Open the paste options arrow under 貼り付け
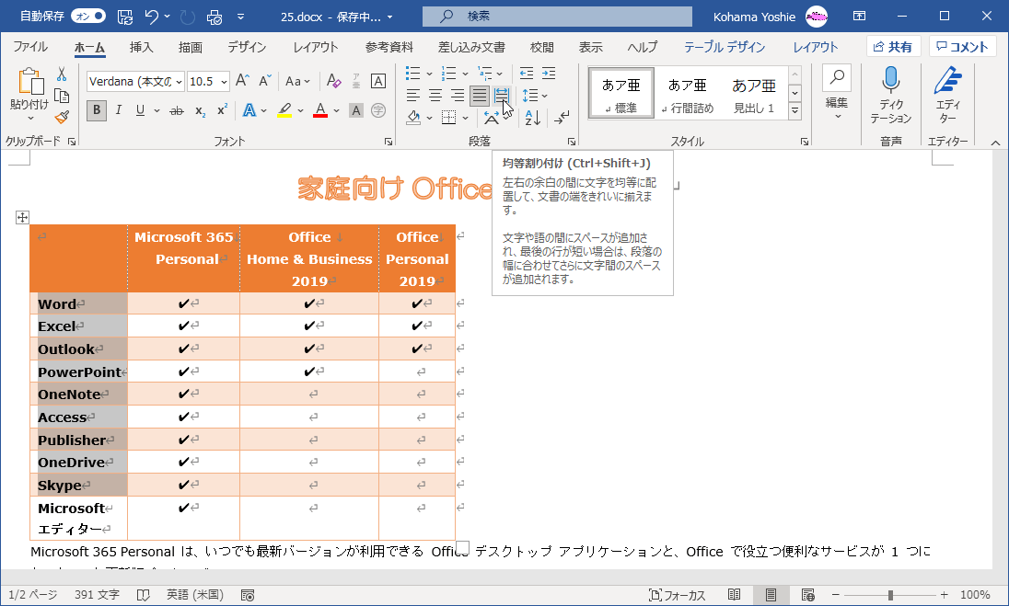Image resolution: width=1009 pixels, height=606 pixels. 30,119
